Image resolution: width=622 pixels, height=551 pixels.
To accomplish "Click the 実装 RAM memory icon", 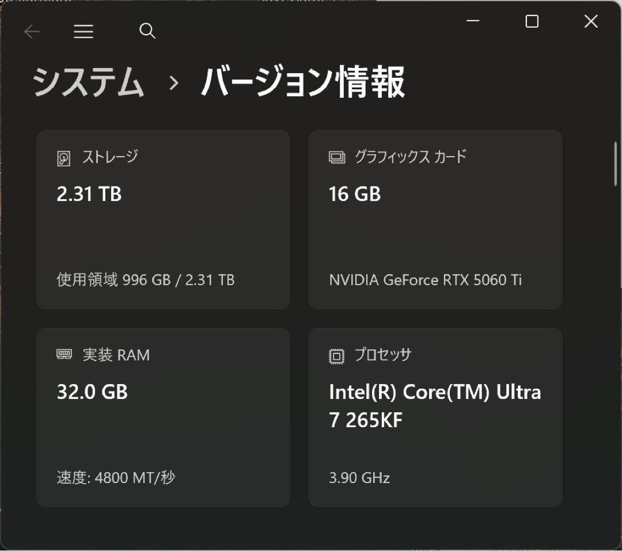I will coord(65,354).
